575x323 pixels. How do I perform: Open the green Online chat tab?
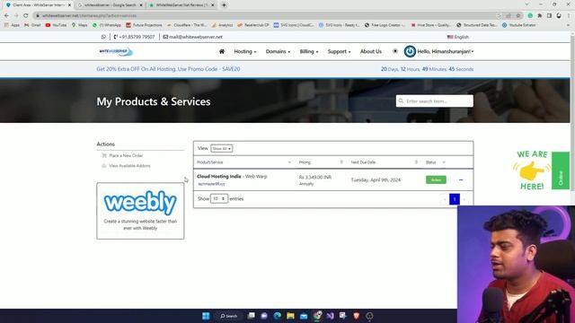click(561, 170)
